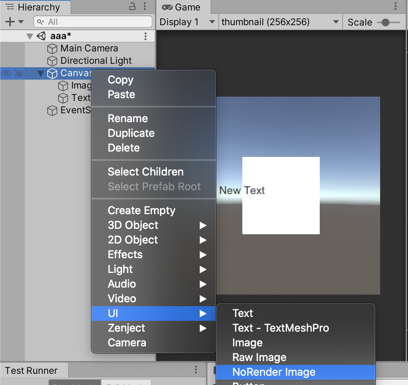Choose Select Children from context menu
The height and width of the screenshot is (385, 408).
click(x=154, y=172)
